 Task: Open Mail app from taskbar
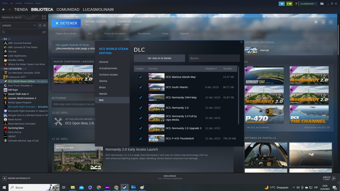(x=81, y=187)
